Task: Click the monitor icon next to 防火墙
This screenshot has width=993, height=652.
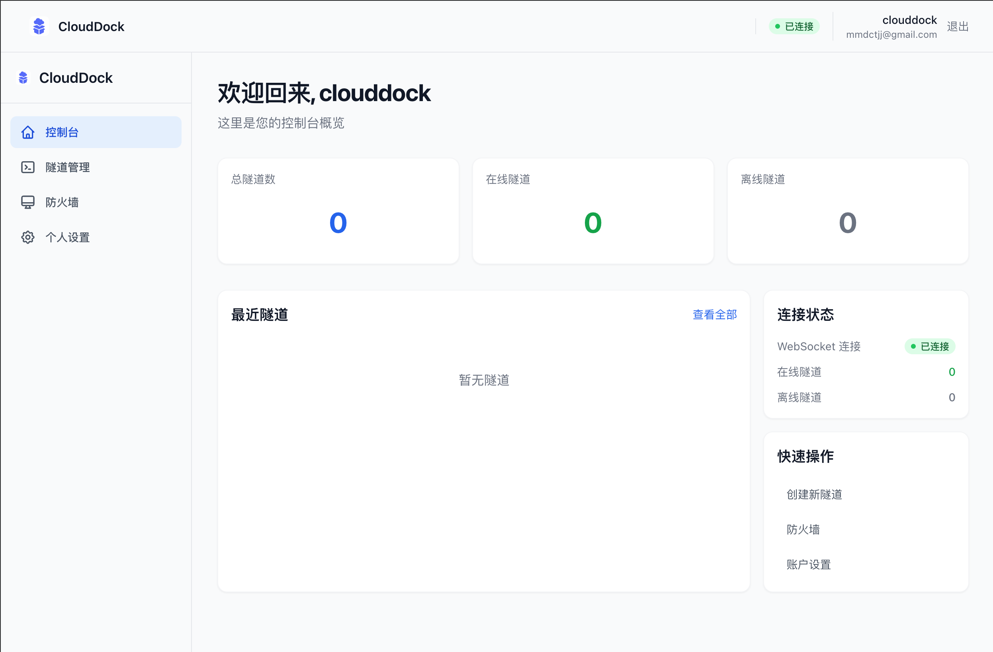Action: click(27, 202)
